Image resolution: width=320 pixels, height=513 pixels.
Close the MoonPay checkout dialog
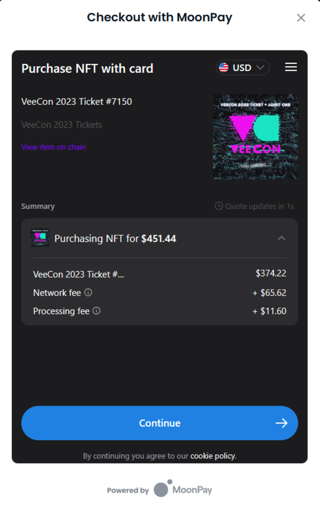click(301, 18)
